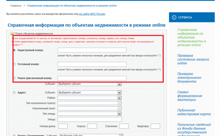Open the Права / Ограничения Субъект dropdown
This screenshot has width=219, height=136.
pos(91,135)
